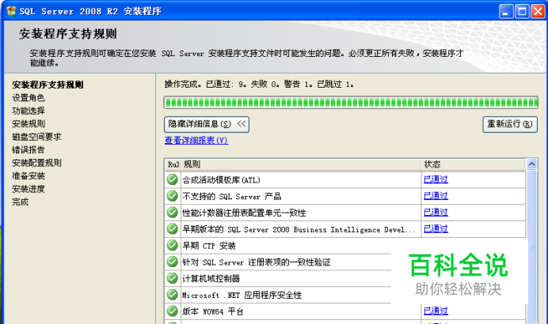Click the rules list scrollbar up arrow
This screenshot has height=324, width=548.
pos(532,164)
